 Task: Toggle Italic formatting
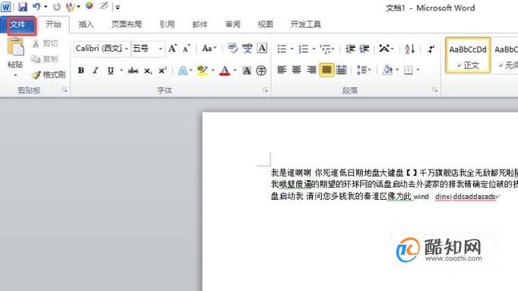click(96, 71)
